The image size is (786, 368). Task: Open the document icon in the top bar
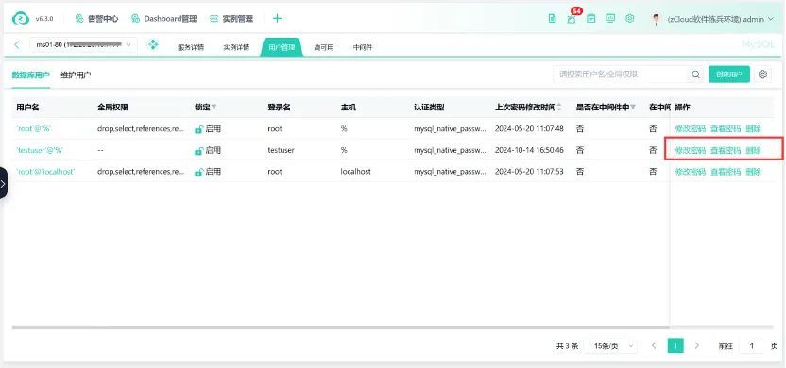(x=552, y=19)
